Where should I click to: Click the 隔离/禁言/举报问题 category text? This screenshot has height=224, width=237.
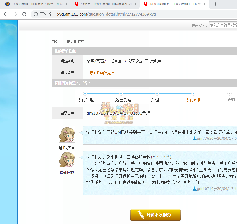104,61
